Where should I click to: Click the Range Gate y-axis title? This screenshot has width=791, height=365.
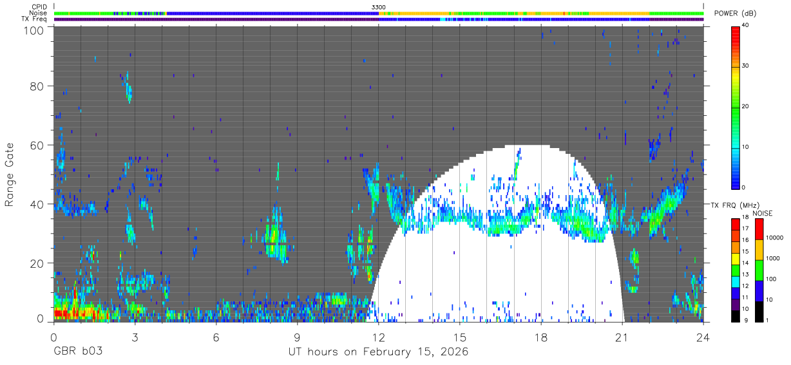pyautogui.click(x=10, y=175)
